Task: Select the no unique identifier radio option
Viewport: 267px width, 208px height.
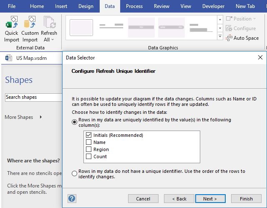Action: click(x=75, y=174)
